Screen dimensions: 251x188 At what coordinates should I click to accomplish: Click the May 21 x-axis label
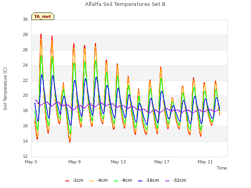tap(205, 162)
